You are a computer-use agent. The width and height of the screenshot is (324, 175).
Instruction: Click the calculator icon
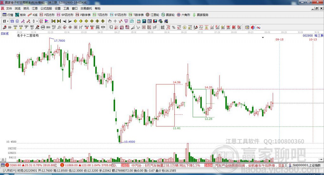click(144, 21)
